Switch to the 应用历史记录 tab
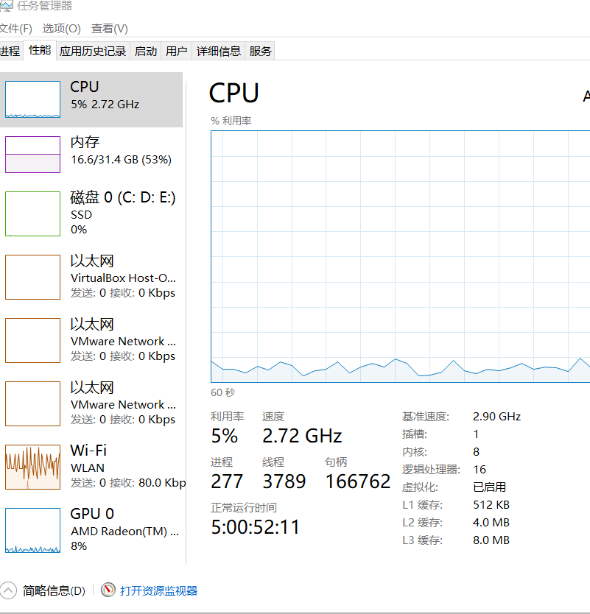 coord(93,51)
